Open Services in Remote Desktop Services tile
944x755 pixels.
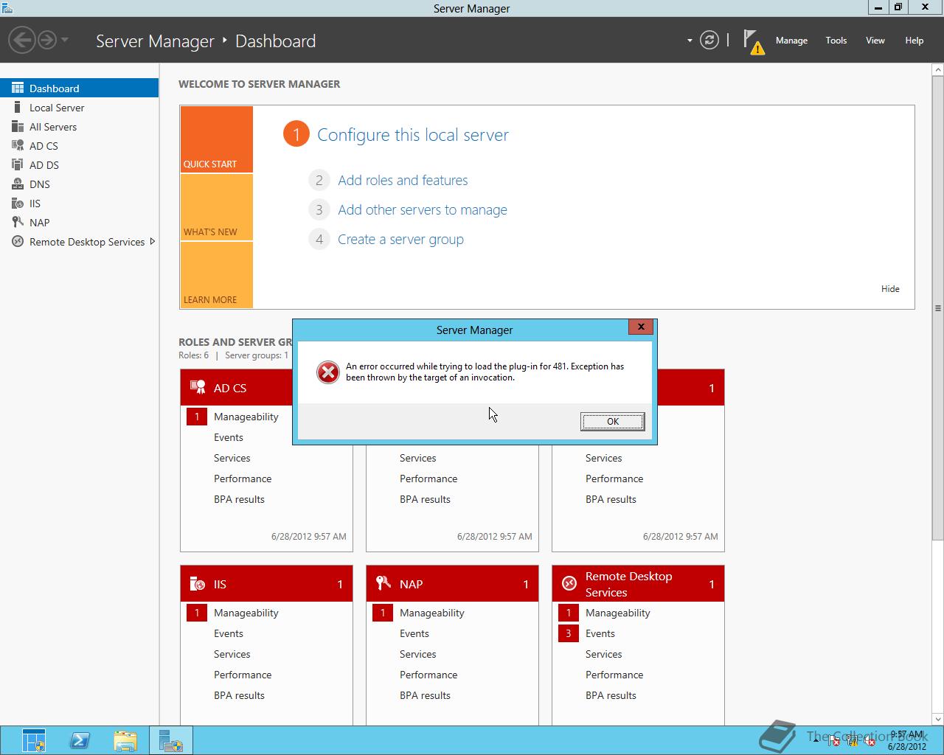pos(604,654)
